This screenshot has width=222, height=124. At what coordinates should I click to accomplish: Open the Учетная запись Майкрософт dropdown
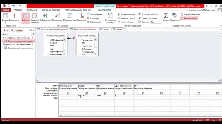tap(216, 10)
